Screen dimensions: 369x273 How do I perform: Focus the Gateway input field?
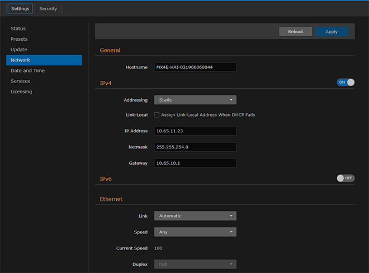pyautogui.click(x=195, y=163)
